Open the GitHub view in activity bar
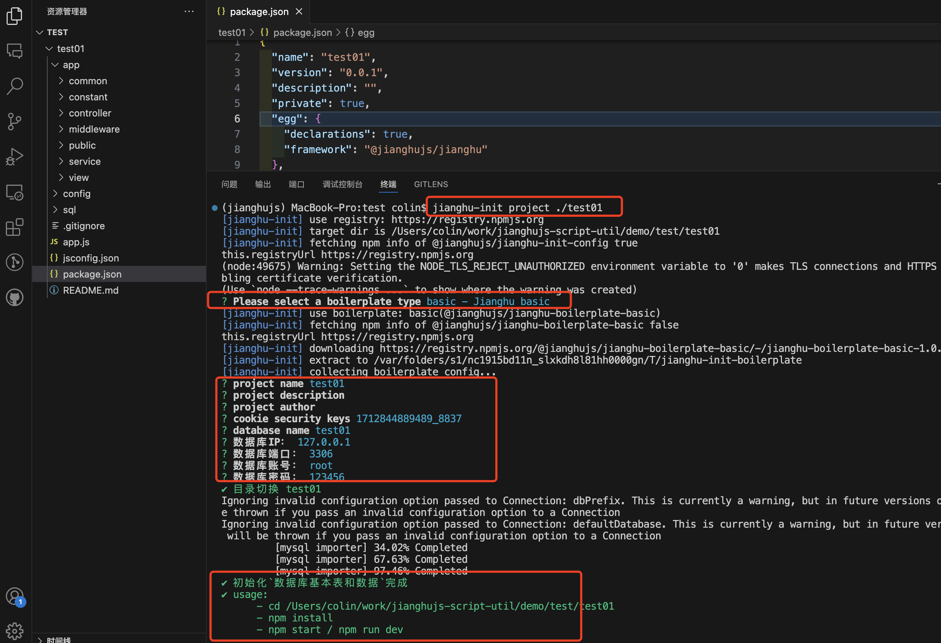This screenshot has height=643, width=941. [15, 297]
